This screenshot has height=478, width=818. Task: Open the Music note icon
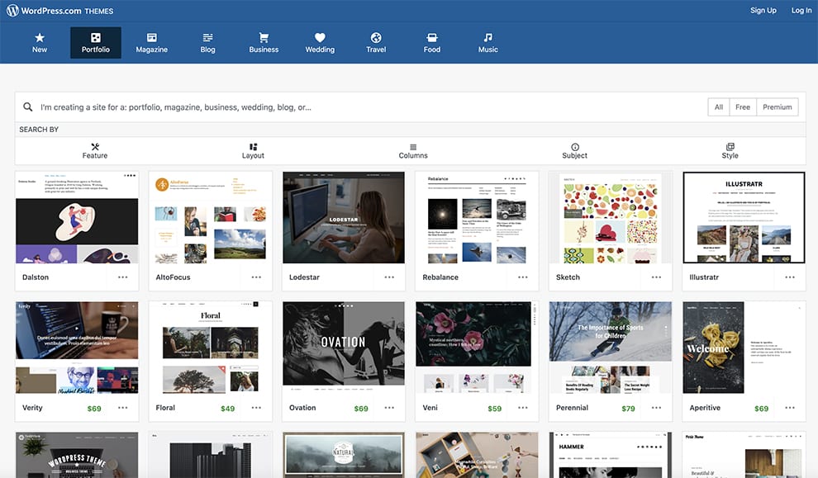click(487, 37)
